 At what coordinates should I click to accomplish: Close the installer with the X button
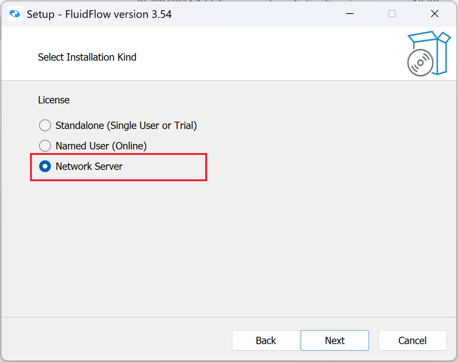434,13
